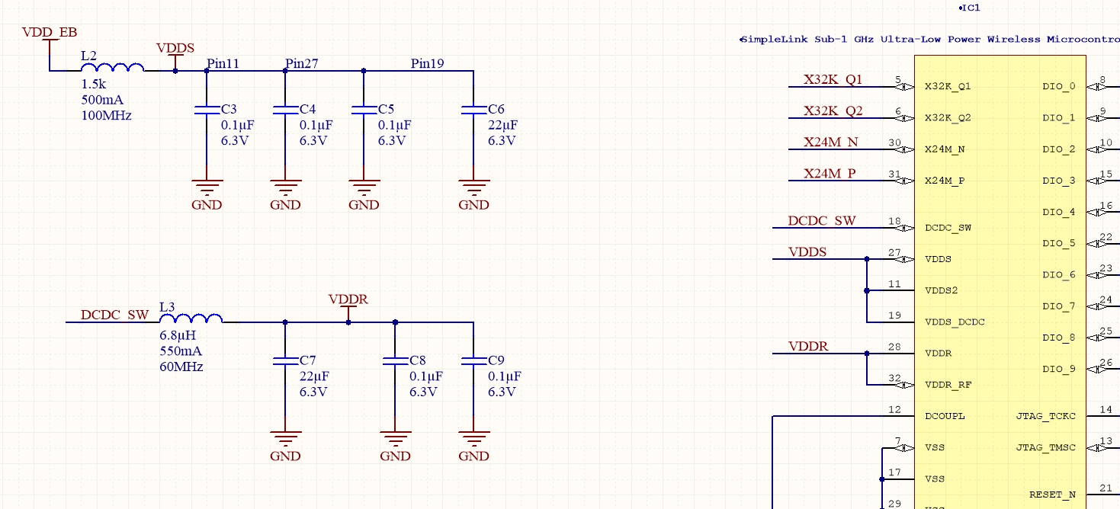Select the GND symbol below C5

364,187
